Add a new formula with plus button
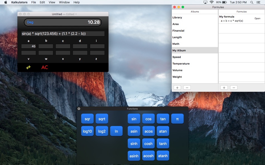Screen dimensions: 265x165 click(224, 87)
